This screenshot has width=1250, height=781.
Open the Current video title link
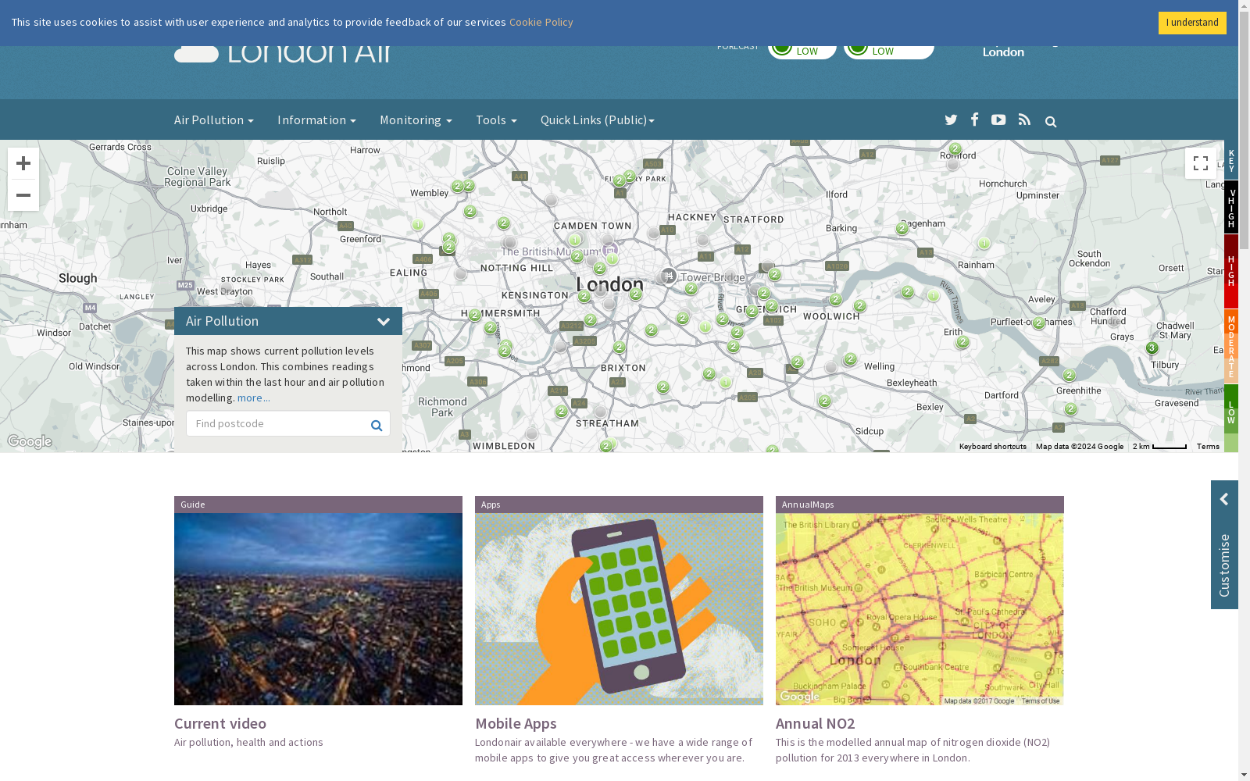tap(220, 723)
